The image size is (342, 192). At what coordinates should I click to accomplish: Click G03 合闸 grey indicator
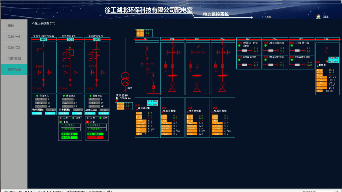[x=87, y=118]
